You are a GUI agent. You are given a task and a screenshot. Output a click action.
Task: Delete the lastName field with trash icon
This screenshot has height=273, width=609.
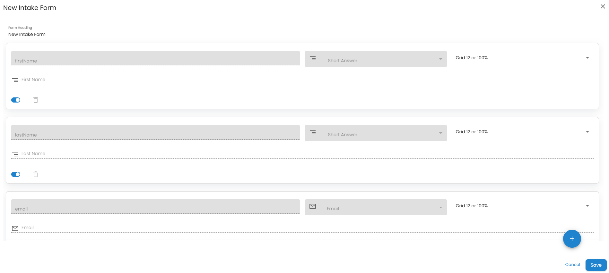pyautogui.click(x=36, y=174)
